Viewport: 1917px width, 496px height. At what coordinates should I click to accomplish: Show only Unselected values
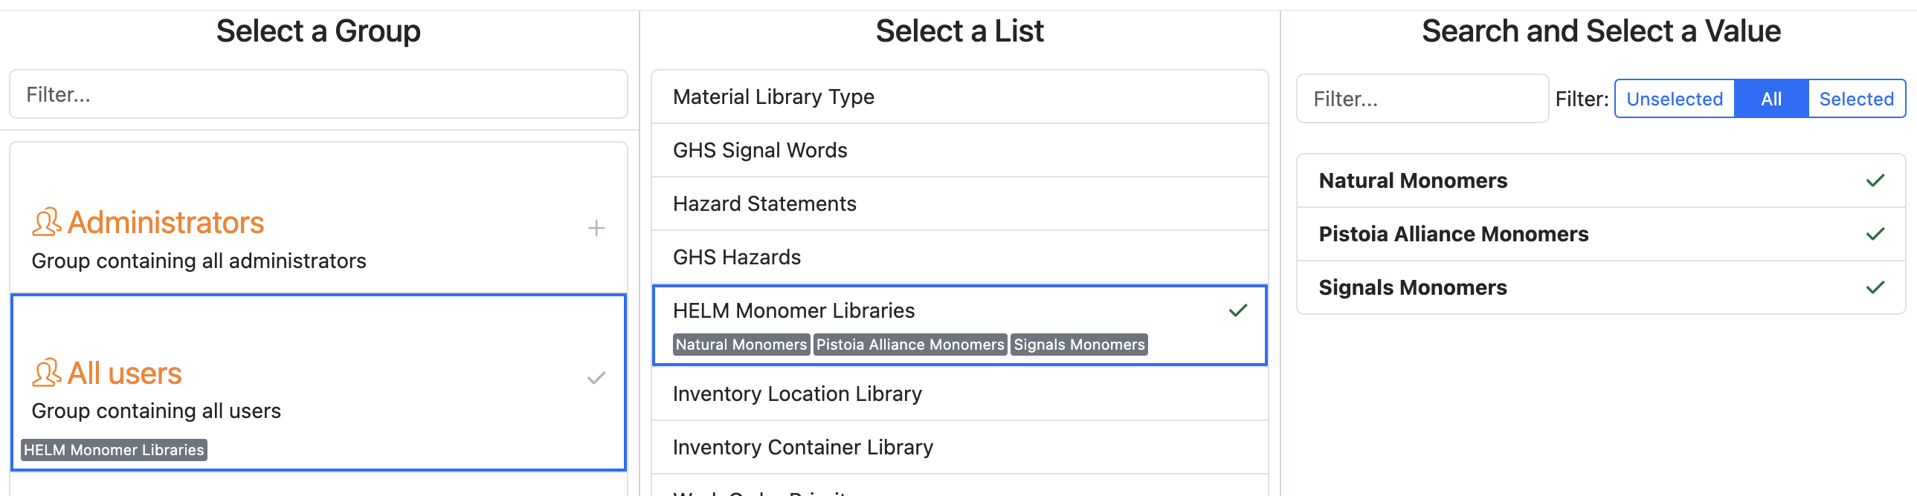(x=1674, y=99)
